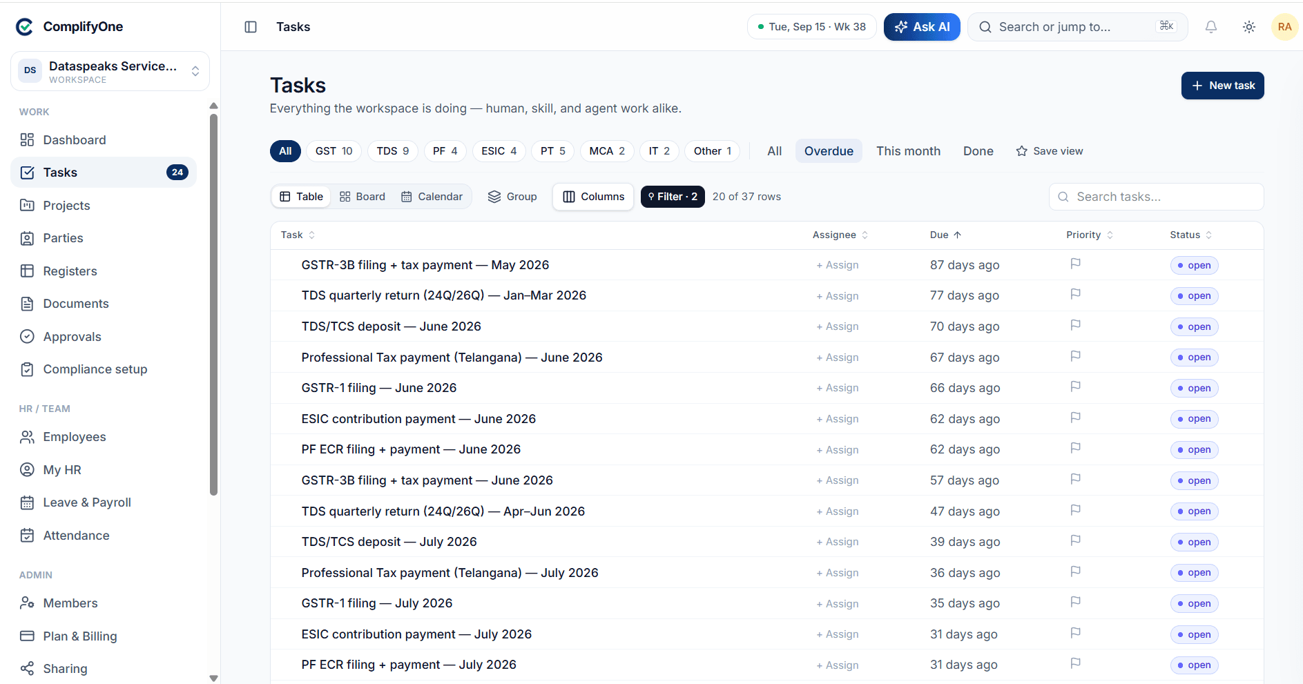Screen dimensions: 1303x684
Task: Sort by the Status column
Action: [x=1190, y=235]
